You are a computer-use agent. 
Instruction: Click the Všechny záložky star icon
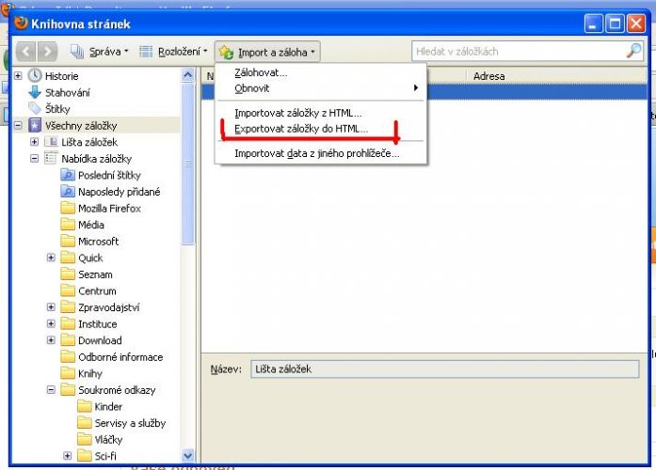[x=35, y=125]
